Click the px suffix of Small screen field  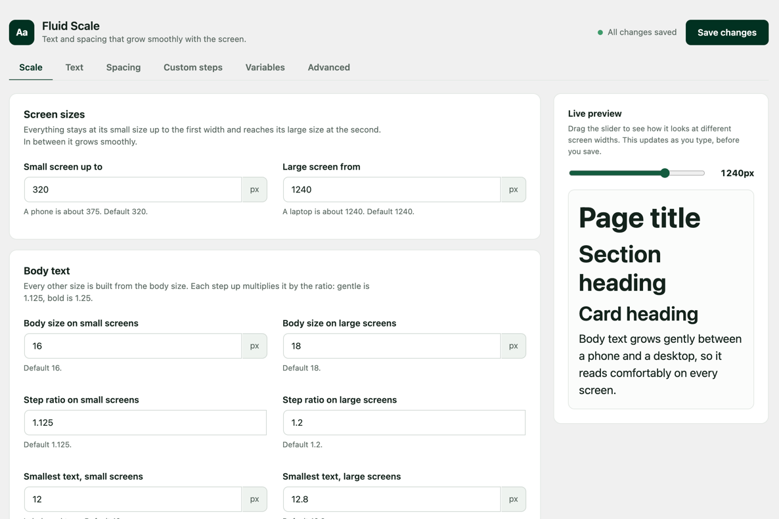click(x=254, y=189)
